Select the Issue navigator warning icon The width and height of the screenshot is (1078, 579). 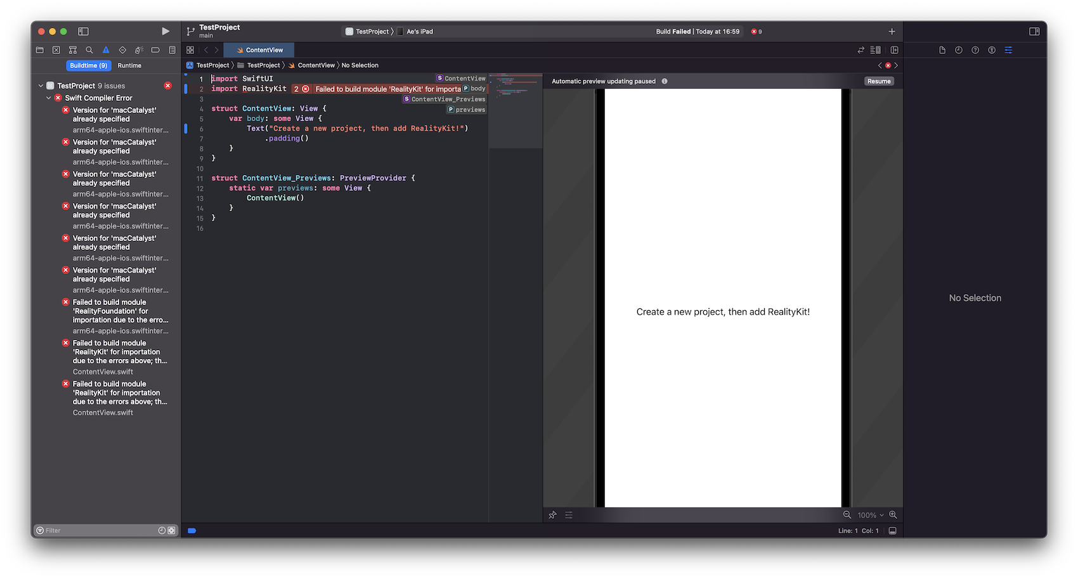tap(106, 50)
